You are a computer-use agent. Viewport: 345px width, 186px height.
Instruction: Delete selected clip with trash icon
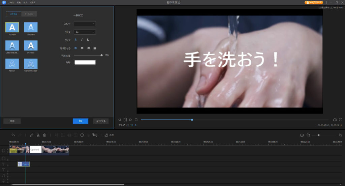coord(44,135)
